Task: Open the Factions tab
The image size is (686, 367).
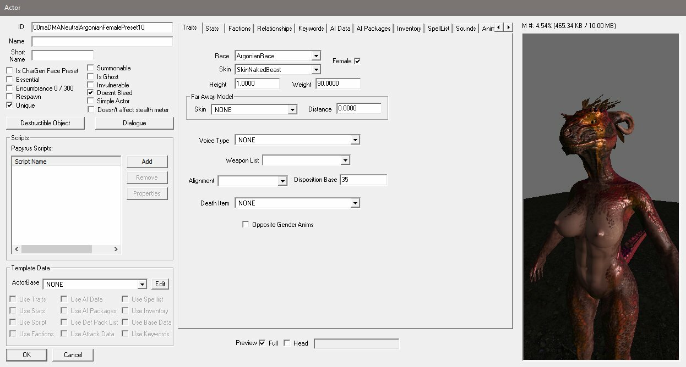Action: coord(239,29)
